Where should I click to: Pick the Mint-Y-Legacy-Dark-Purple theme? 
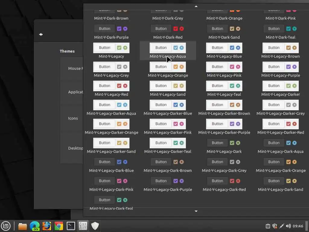pos(168,184)
